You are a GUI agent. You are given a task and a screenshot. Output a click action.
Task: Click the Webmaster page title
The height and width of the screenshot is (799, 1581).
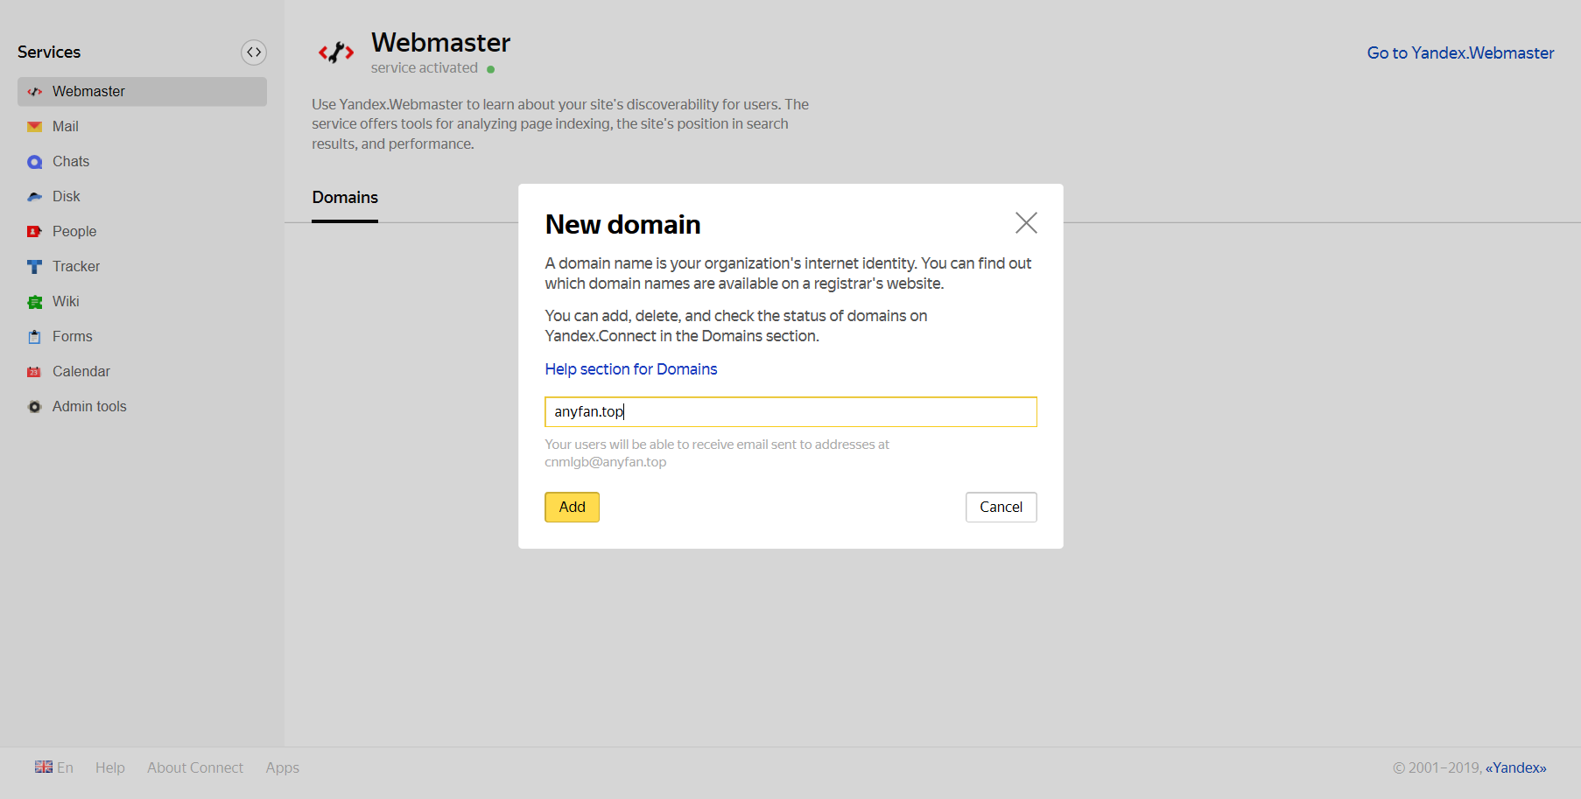(440, 42)
